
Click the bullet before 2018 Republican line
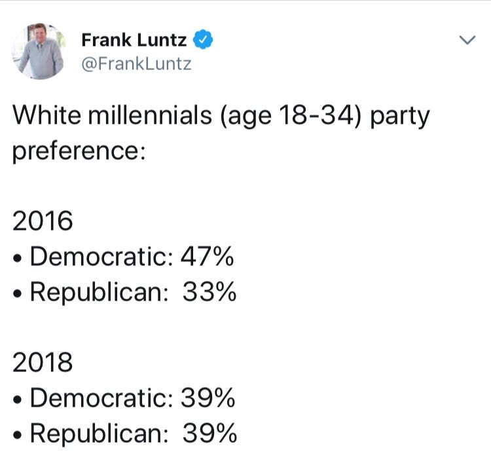[18, 436]
